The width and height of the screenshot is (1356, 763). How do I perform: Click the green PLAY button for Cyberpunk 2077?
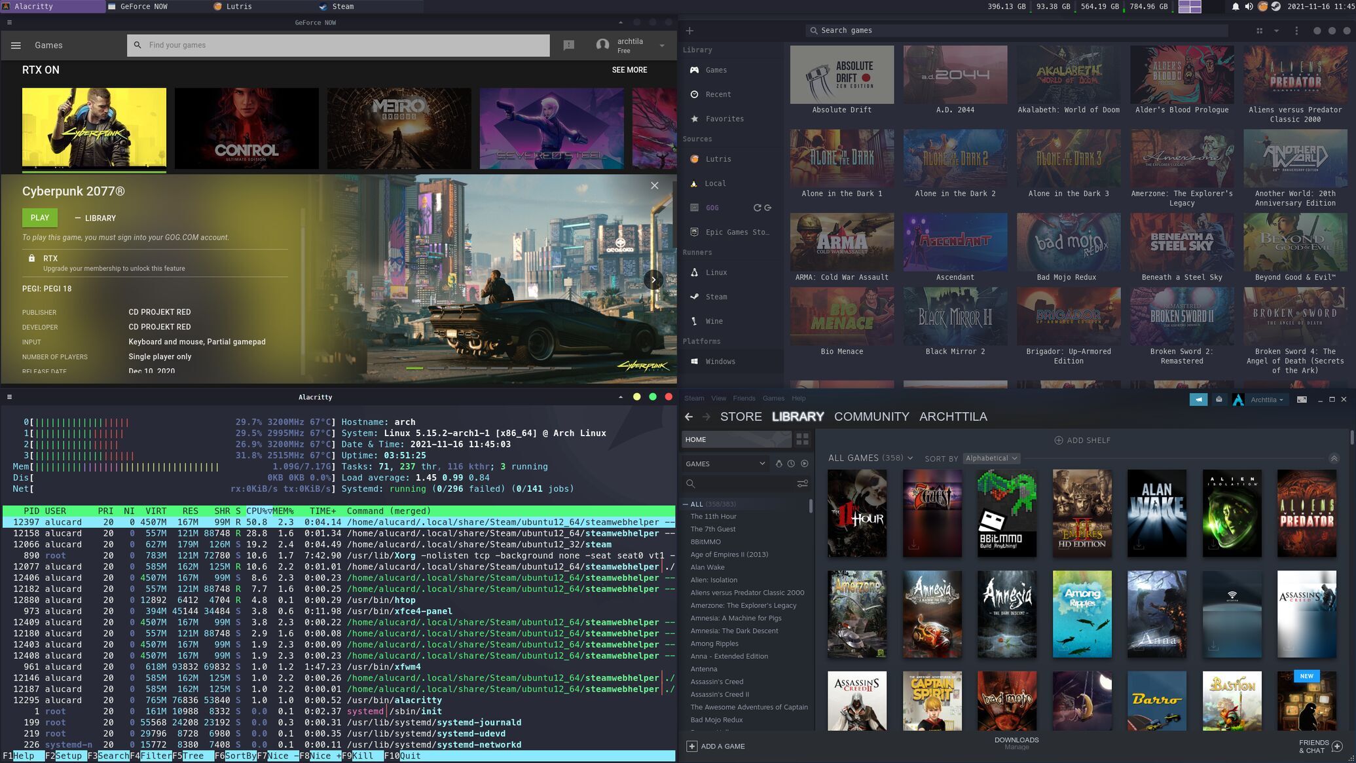click(x=40, y=218)
